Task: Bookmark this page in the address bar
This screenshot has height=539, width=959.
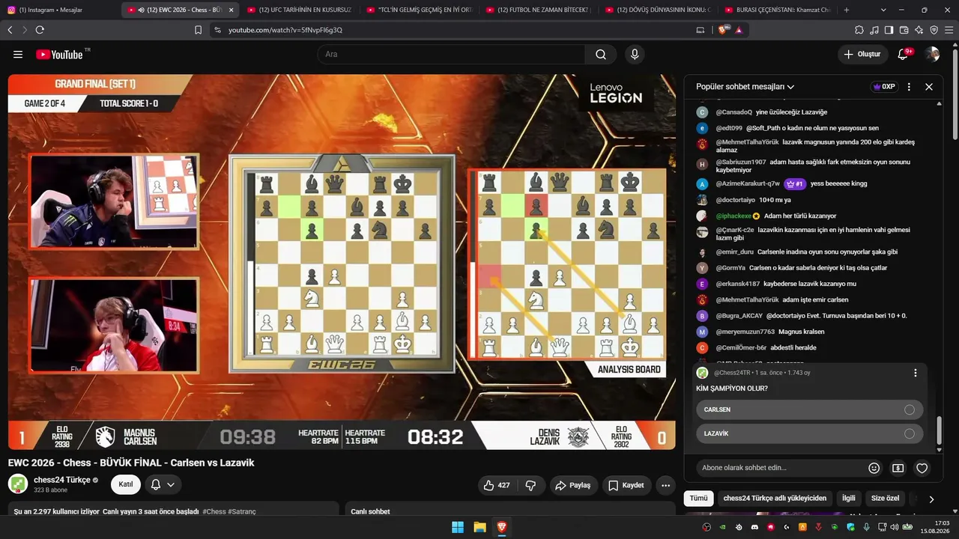Action: 198,30
